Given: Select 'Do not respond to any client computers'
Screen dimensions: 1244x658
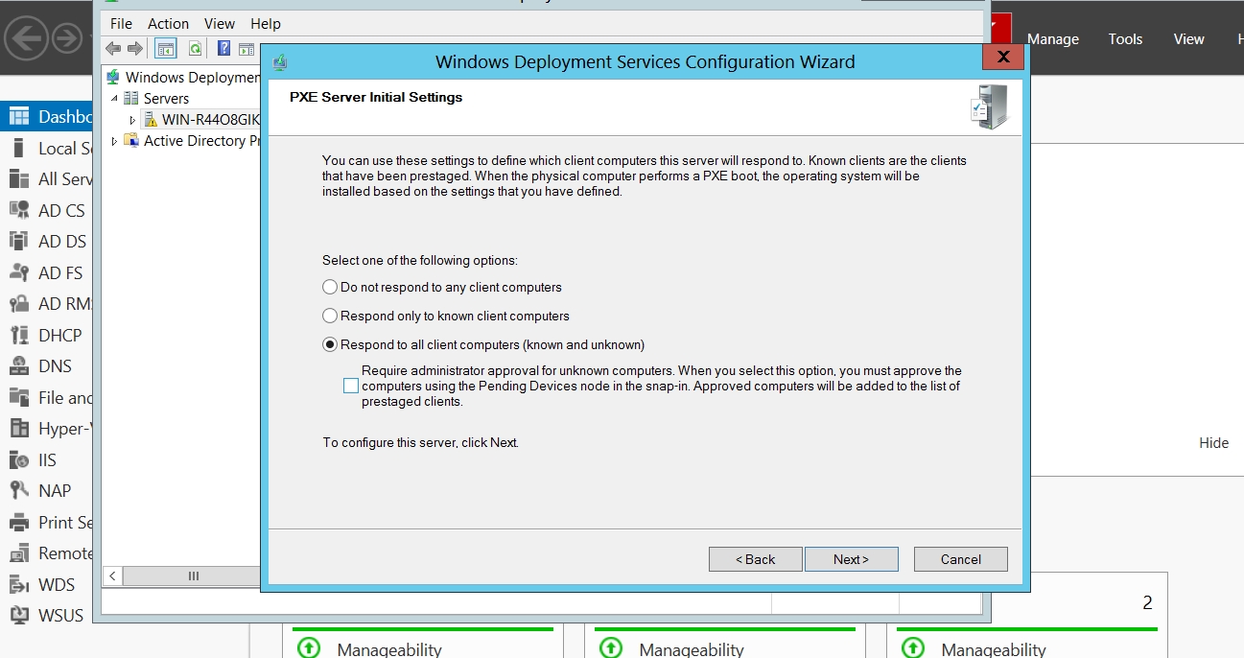Looking at the screenshot, I should [330, 287].
